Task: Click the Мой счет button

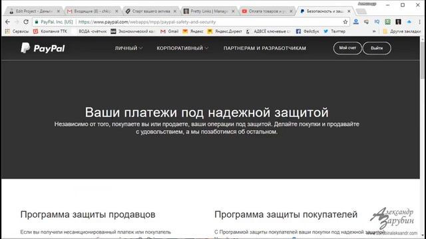Action: coord(347,48)
